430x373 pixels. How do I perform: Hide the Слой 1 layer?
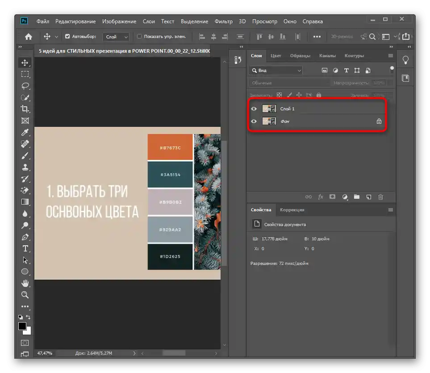[x=254, y=109]
